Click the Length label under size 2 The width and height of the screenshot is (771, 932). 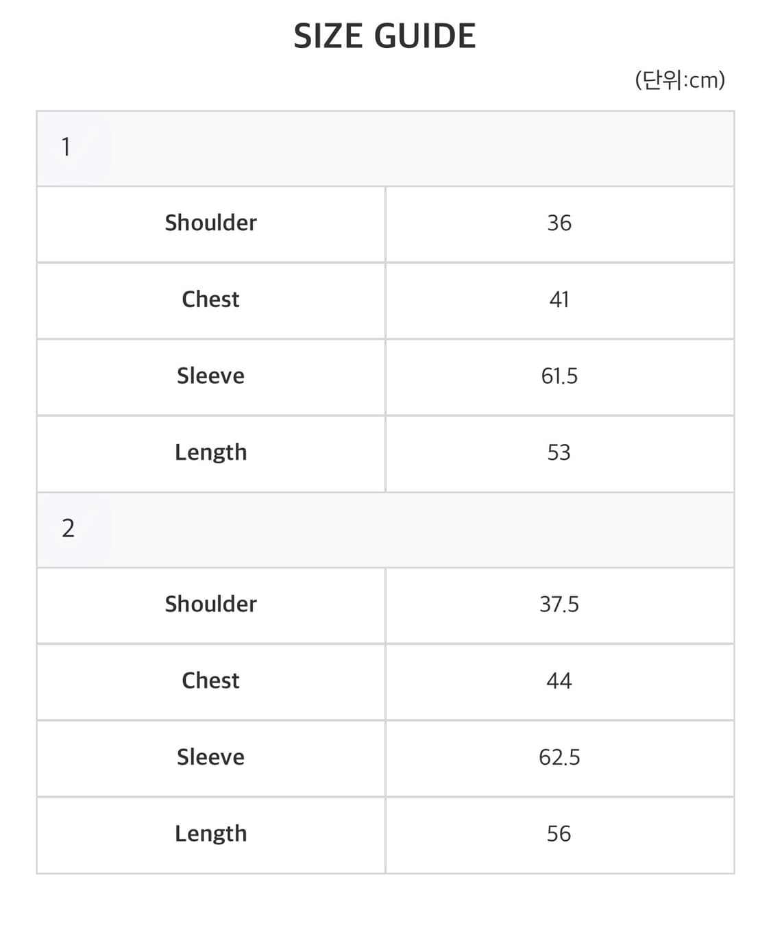click(210, 834)
